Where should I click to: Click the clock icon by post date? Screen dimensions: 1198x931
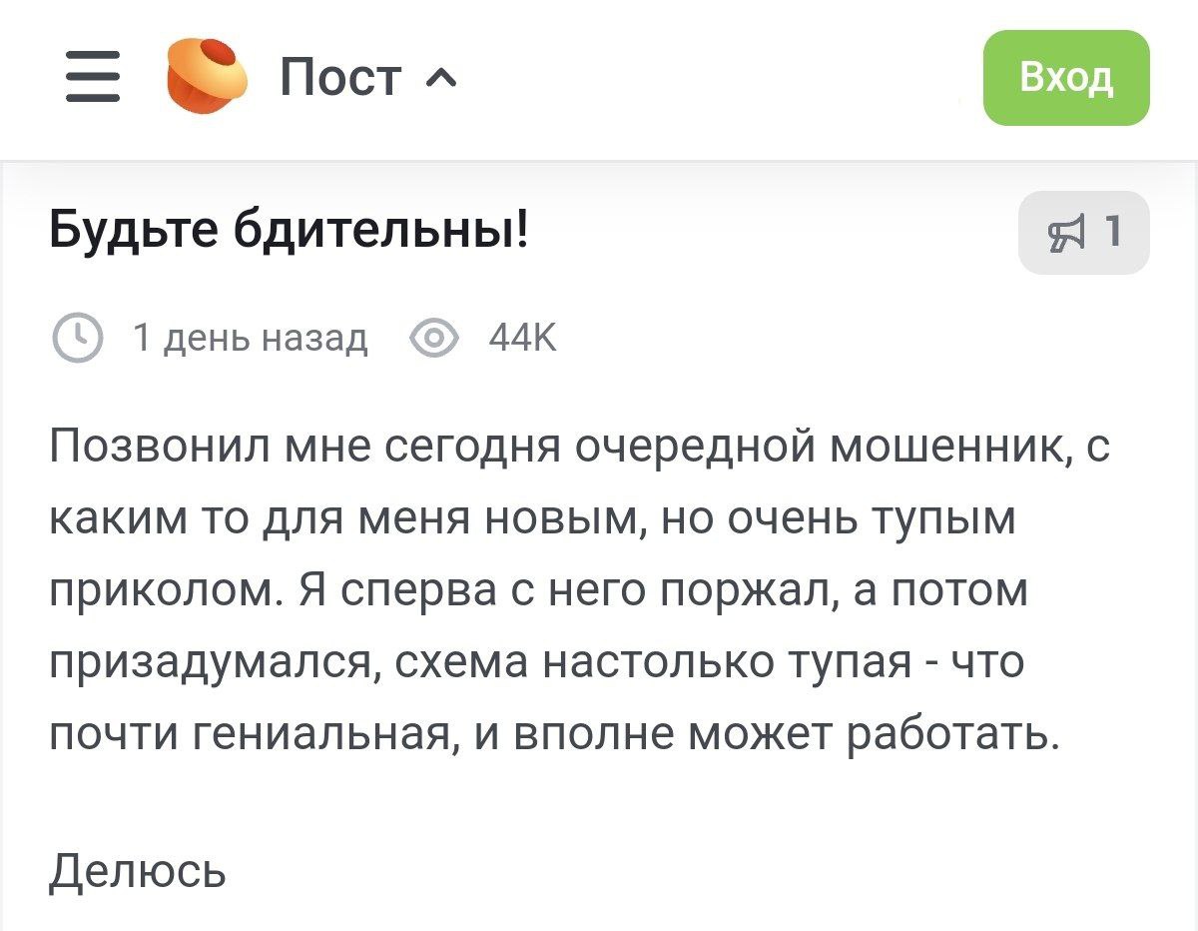coord(74,340)
